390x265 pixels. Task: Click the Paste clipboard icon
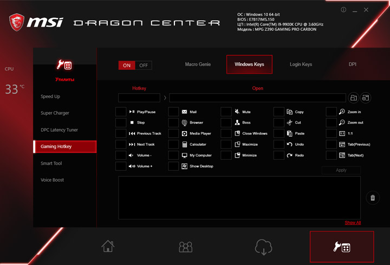pos(289,133)
